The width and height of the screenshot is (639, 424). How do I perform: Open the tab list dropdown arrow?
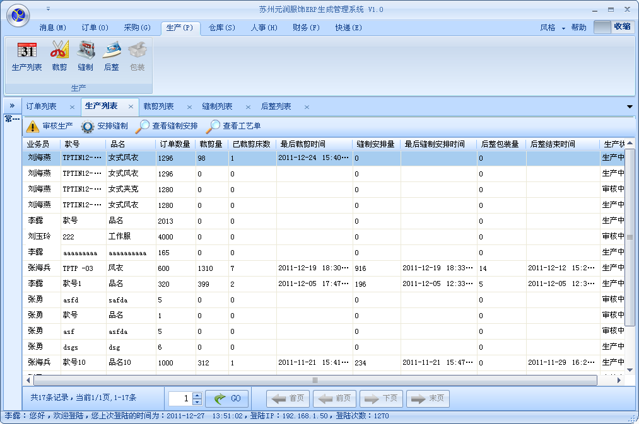click(629, 106)
